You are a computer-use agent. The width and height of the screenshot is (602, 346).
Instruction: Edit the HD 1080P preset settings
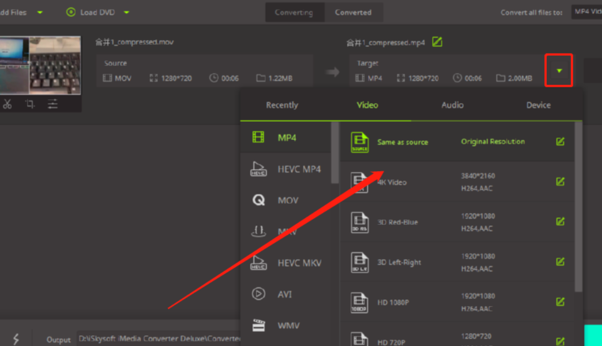[560, 301]
